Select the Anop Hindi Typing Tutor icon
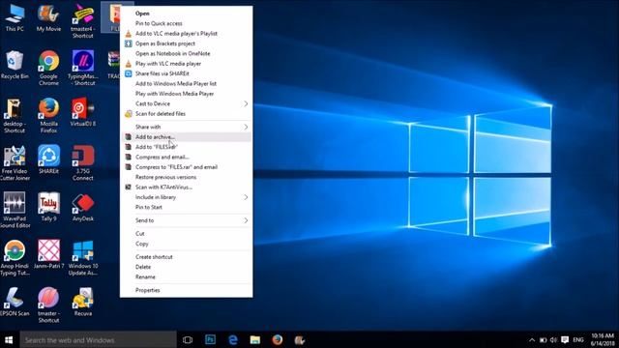The image size is (619, 348). [x=15, y=258]
